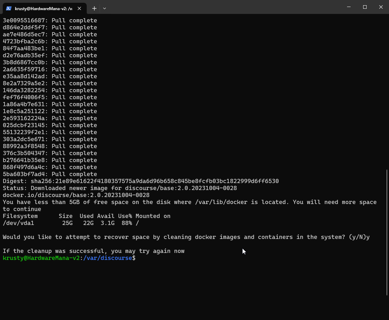Click the 'Would you like to attempt' prompt line
389x320 pixels.
point(186,237)
